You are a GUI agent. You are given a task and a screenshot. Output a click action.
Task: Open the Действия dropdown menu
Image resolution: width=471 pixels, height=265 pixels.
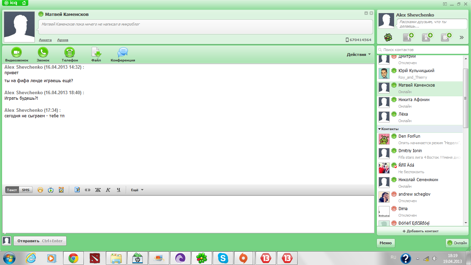tap(359, 54)
